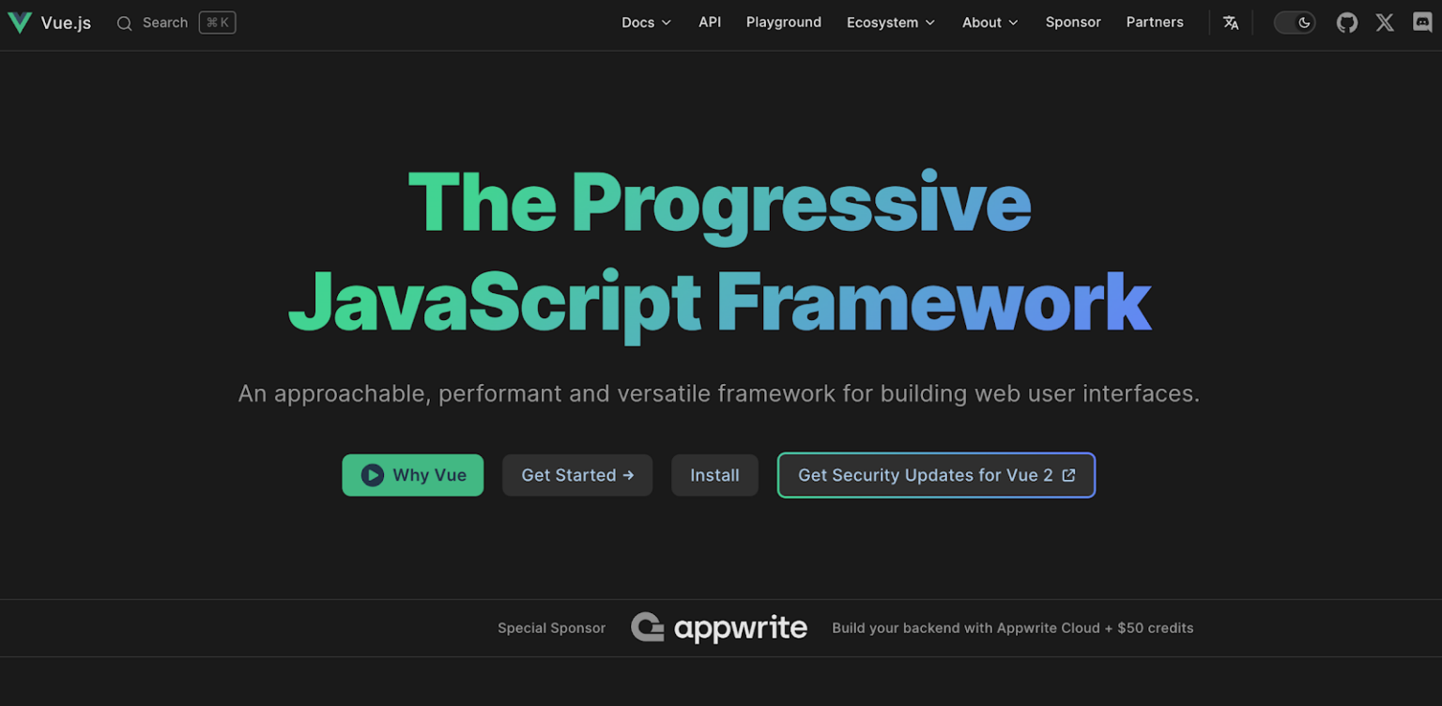Open Get Security Updates for Vue 2
1442x706 pixels.
tap(935, 475)
